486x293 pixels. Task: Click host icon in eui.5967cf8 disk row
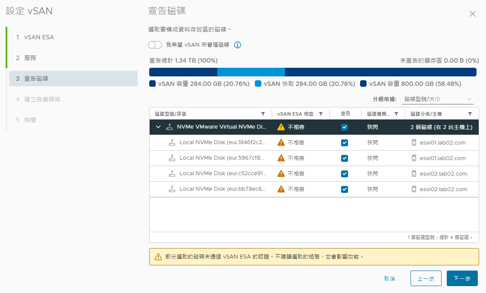[x=414, y=158]
